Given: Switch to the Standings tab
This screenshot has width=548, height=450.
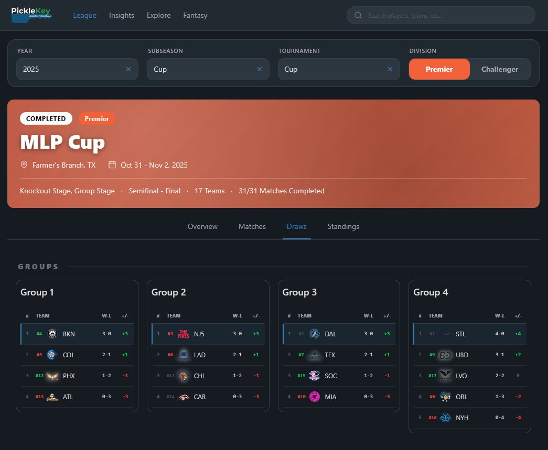Looking at the screenshot, I should (x=343, y=226).
